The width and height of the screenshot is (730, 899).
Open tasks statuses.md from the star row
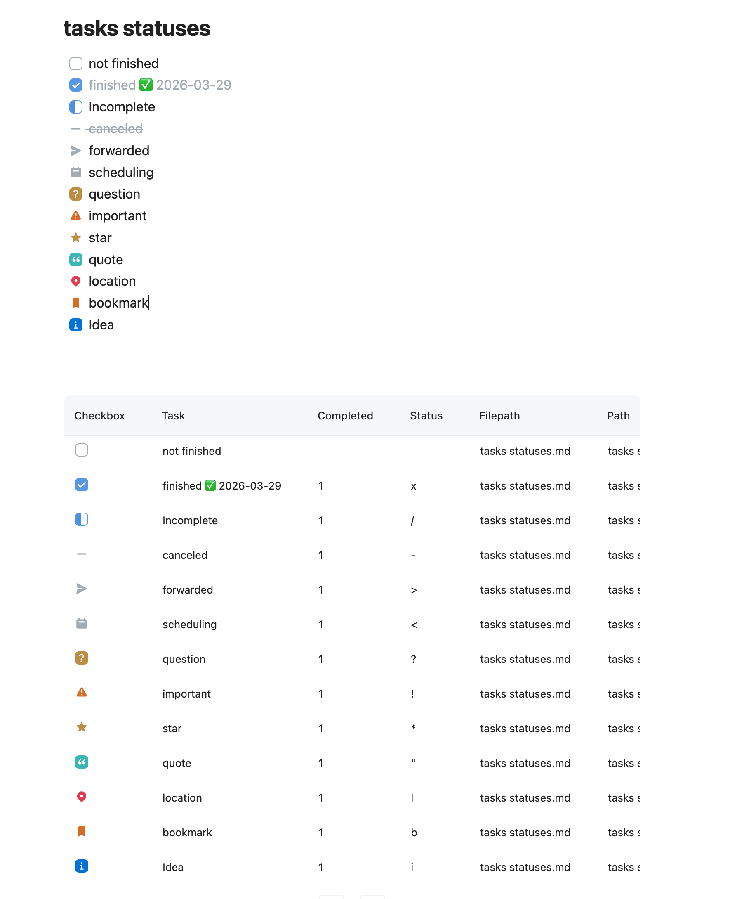pyautogui.click(x=525, y=729)
